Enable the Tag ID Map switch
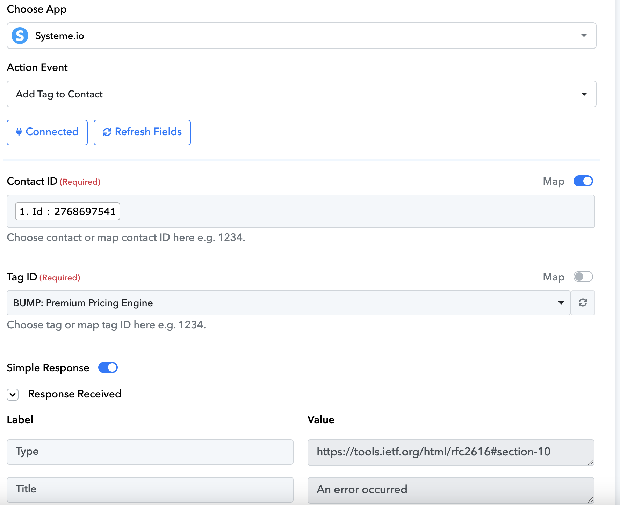Viewport: 620px width, 505px height. [583, 277]
